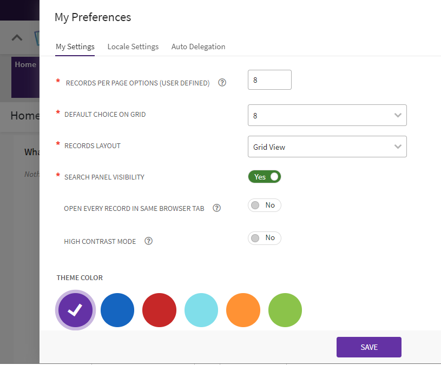The image size is (441, 365).
Task: Click help icon next to High Contrast Mode
Action: (149, 241)
